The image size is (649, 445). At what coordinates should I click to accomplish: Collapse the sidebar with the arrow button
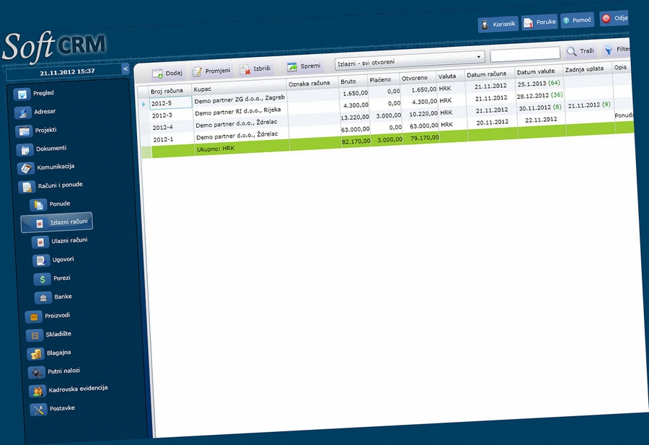point(125,69)
